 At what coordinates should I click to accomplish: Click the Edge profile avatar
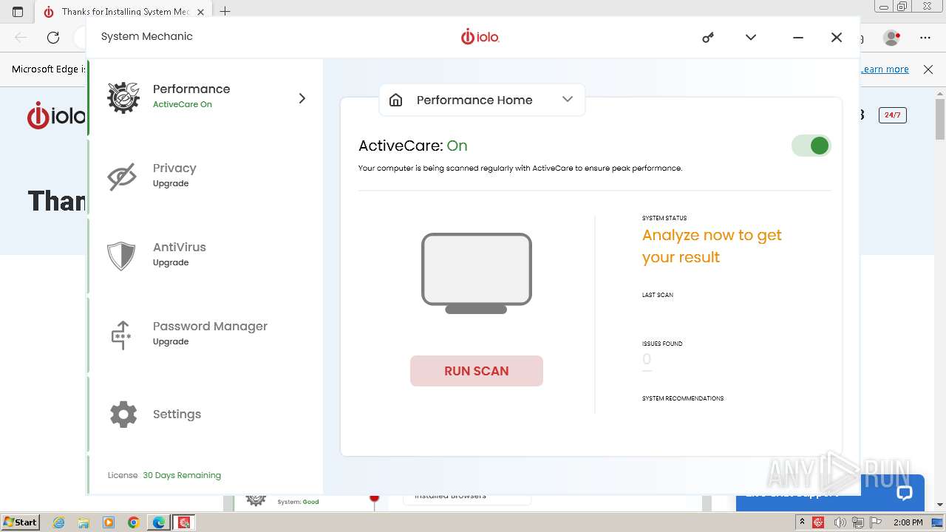click(892, 37)
